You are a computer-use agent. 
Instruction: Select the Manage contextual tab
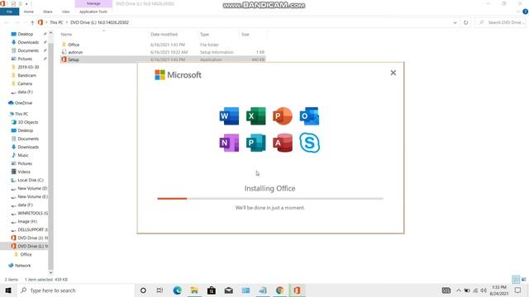pos(93,3)
